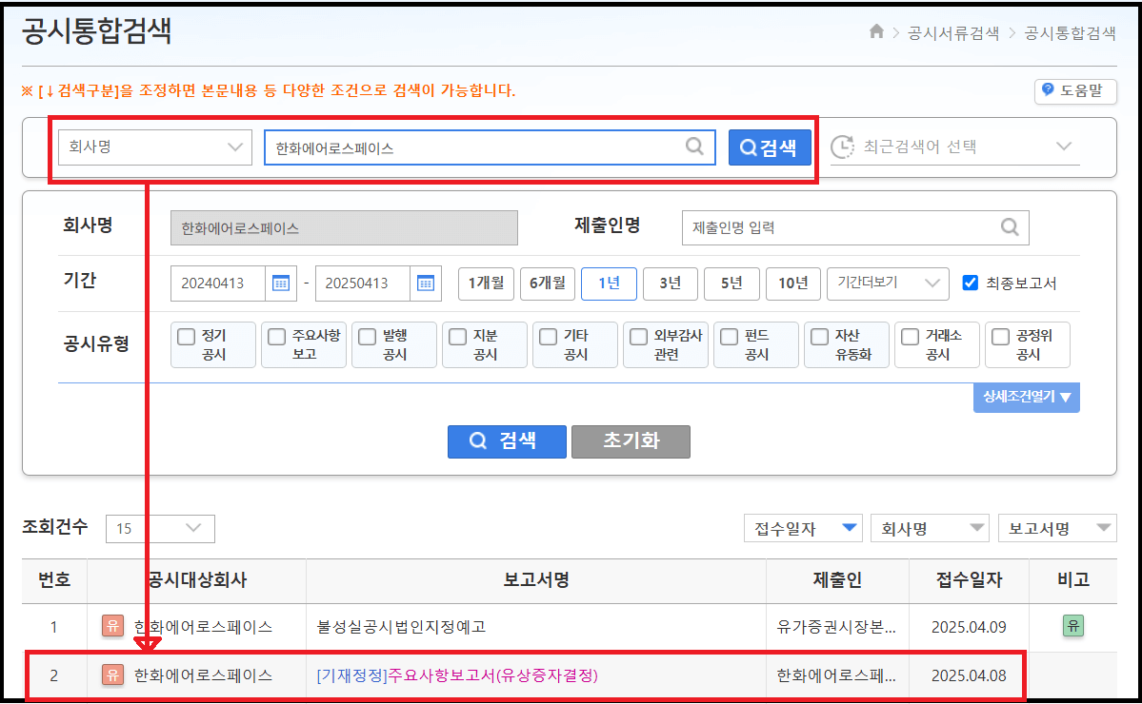The image size is (1142, 704).
Task: Click green 유 remark badge in 비고 column
Action: click(1072, 626)
